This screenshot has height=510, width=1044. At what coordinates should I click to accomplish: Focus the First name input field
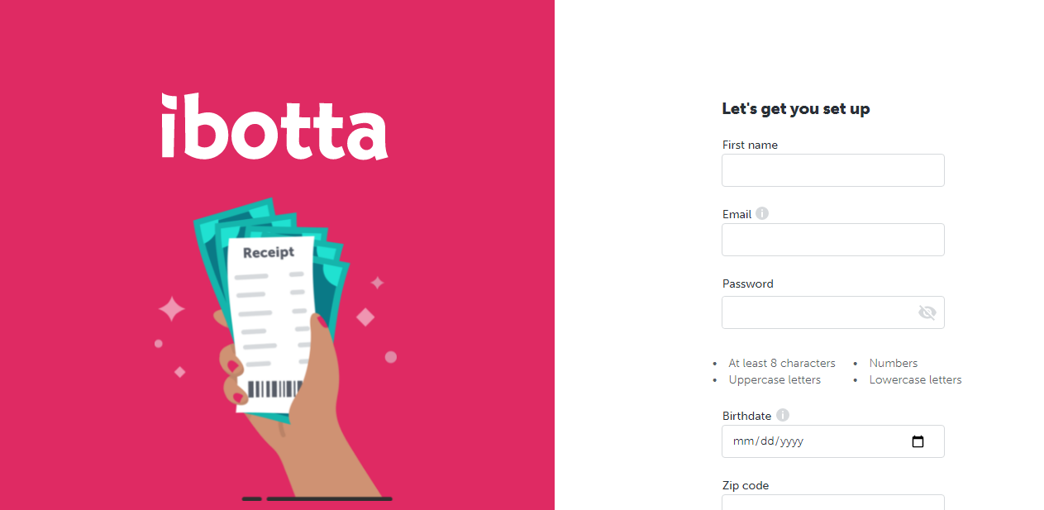[x=833, y=170]
